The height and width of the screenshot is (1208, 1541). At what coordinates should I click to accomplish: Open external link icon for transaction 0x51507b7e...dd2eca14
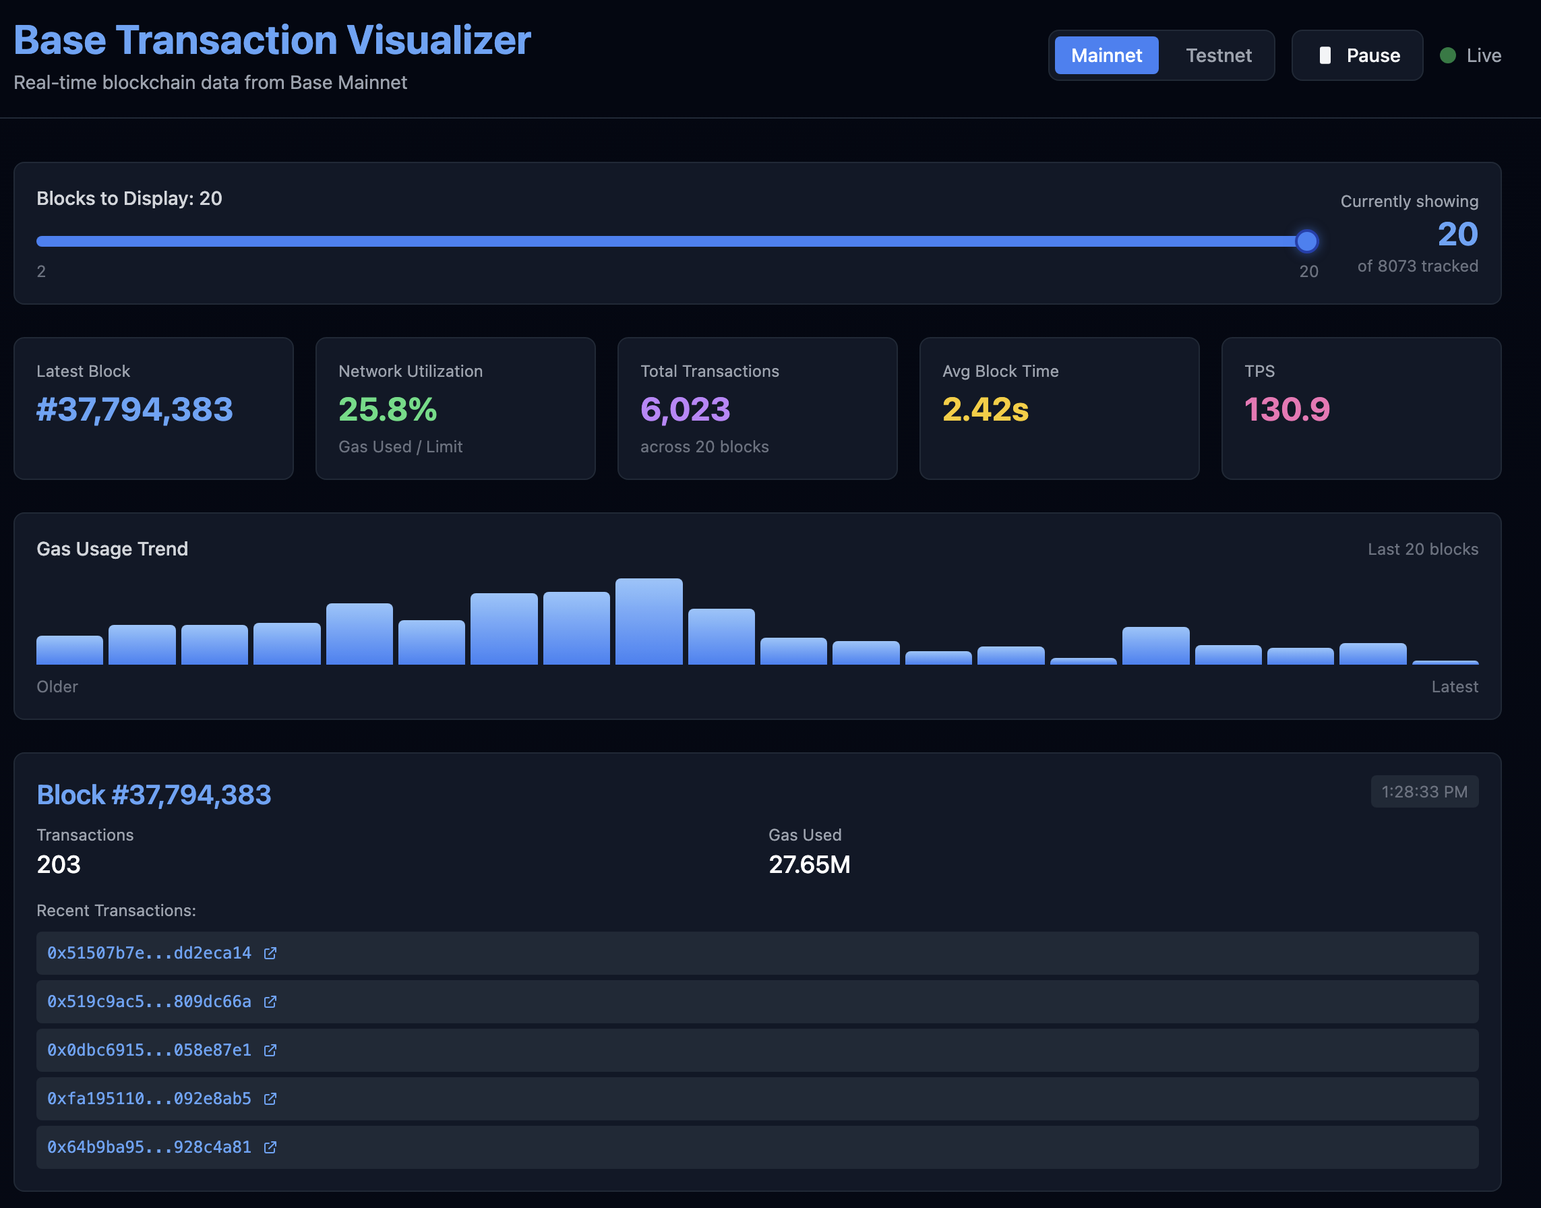[270, 953]
